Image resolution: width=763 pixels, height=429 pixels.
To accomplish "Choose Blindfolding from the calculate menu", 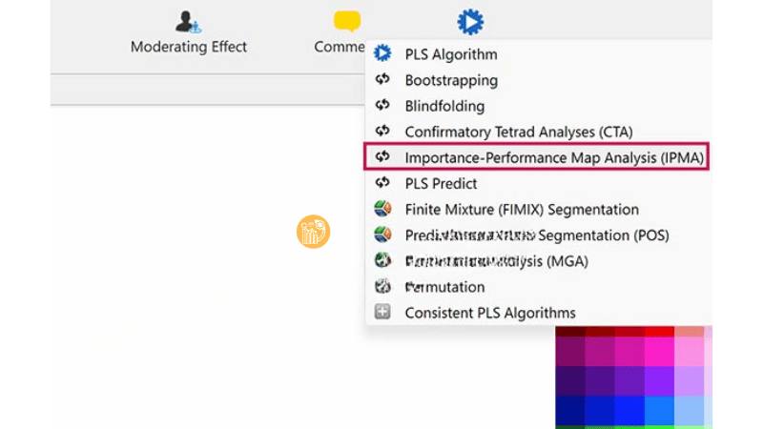I will (x=444, y=106).
